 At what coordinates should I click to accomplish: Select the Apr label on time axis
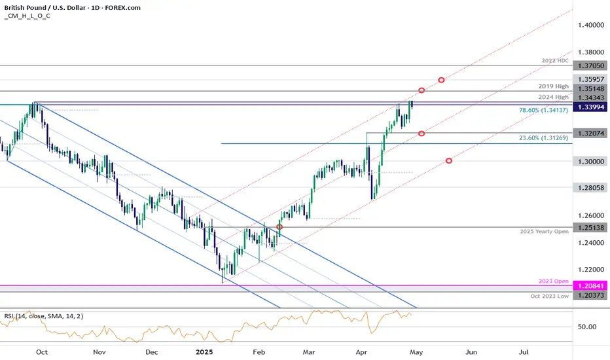(x=361, y=352)
